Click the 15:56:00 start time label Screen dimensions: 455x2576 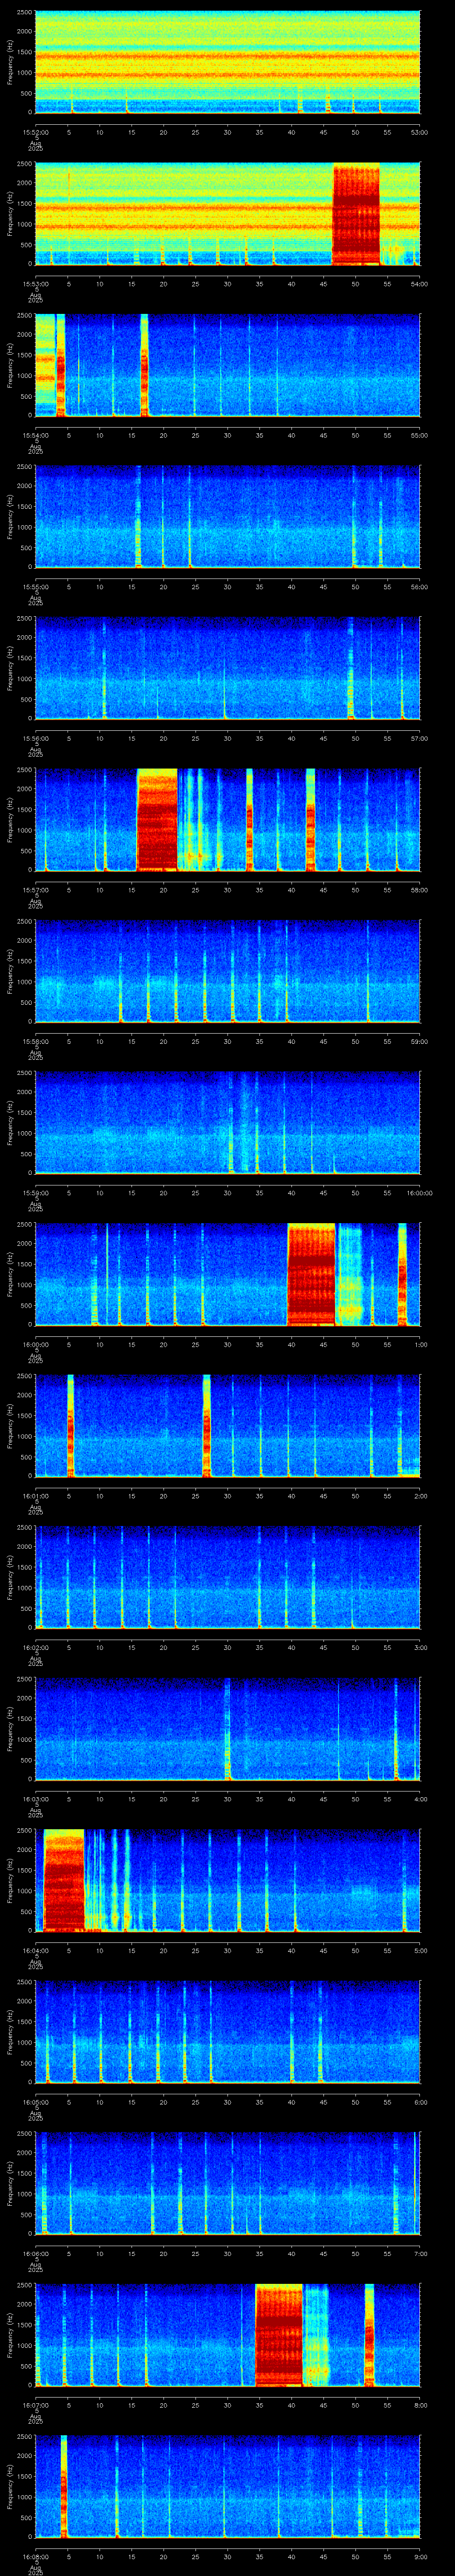[35, 738]
